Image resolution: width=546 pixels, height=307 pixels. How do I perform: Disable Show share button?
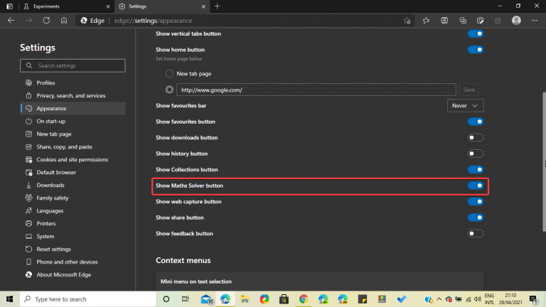tap(476, 217)
